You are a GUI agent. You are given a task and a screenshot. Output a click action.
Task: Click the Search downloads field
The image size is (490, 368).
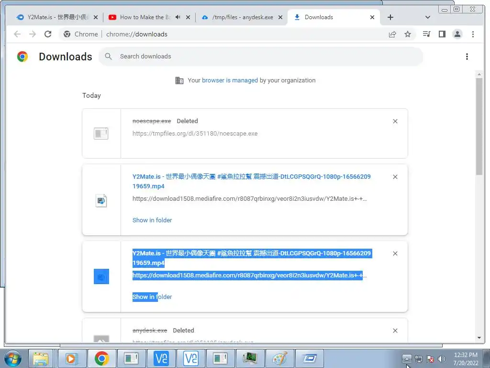(x=261, y=57)
